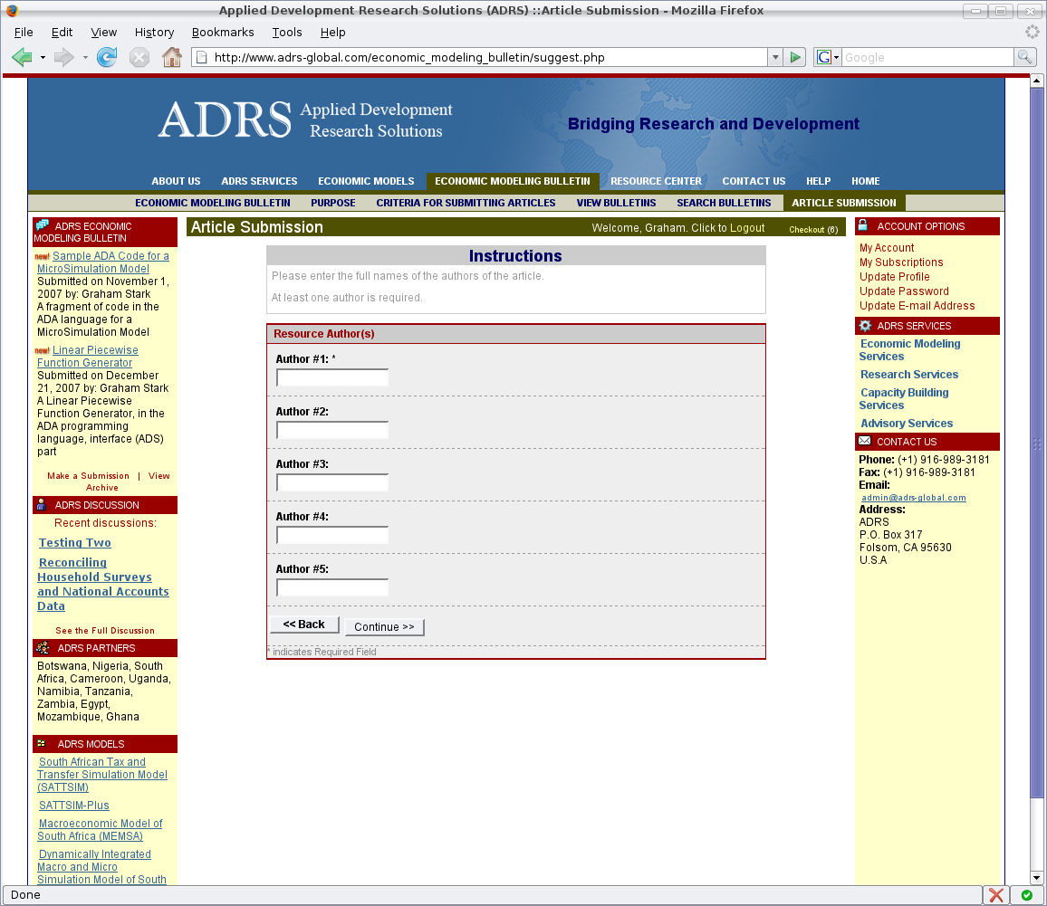The width and height of the screenshot is (1047, 906).
Task: Click the green Go arrow button
Action: coord(795,58)
